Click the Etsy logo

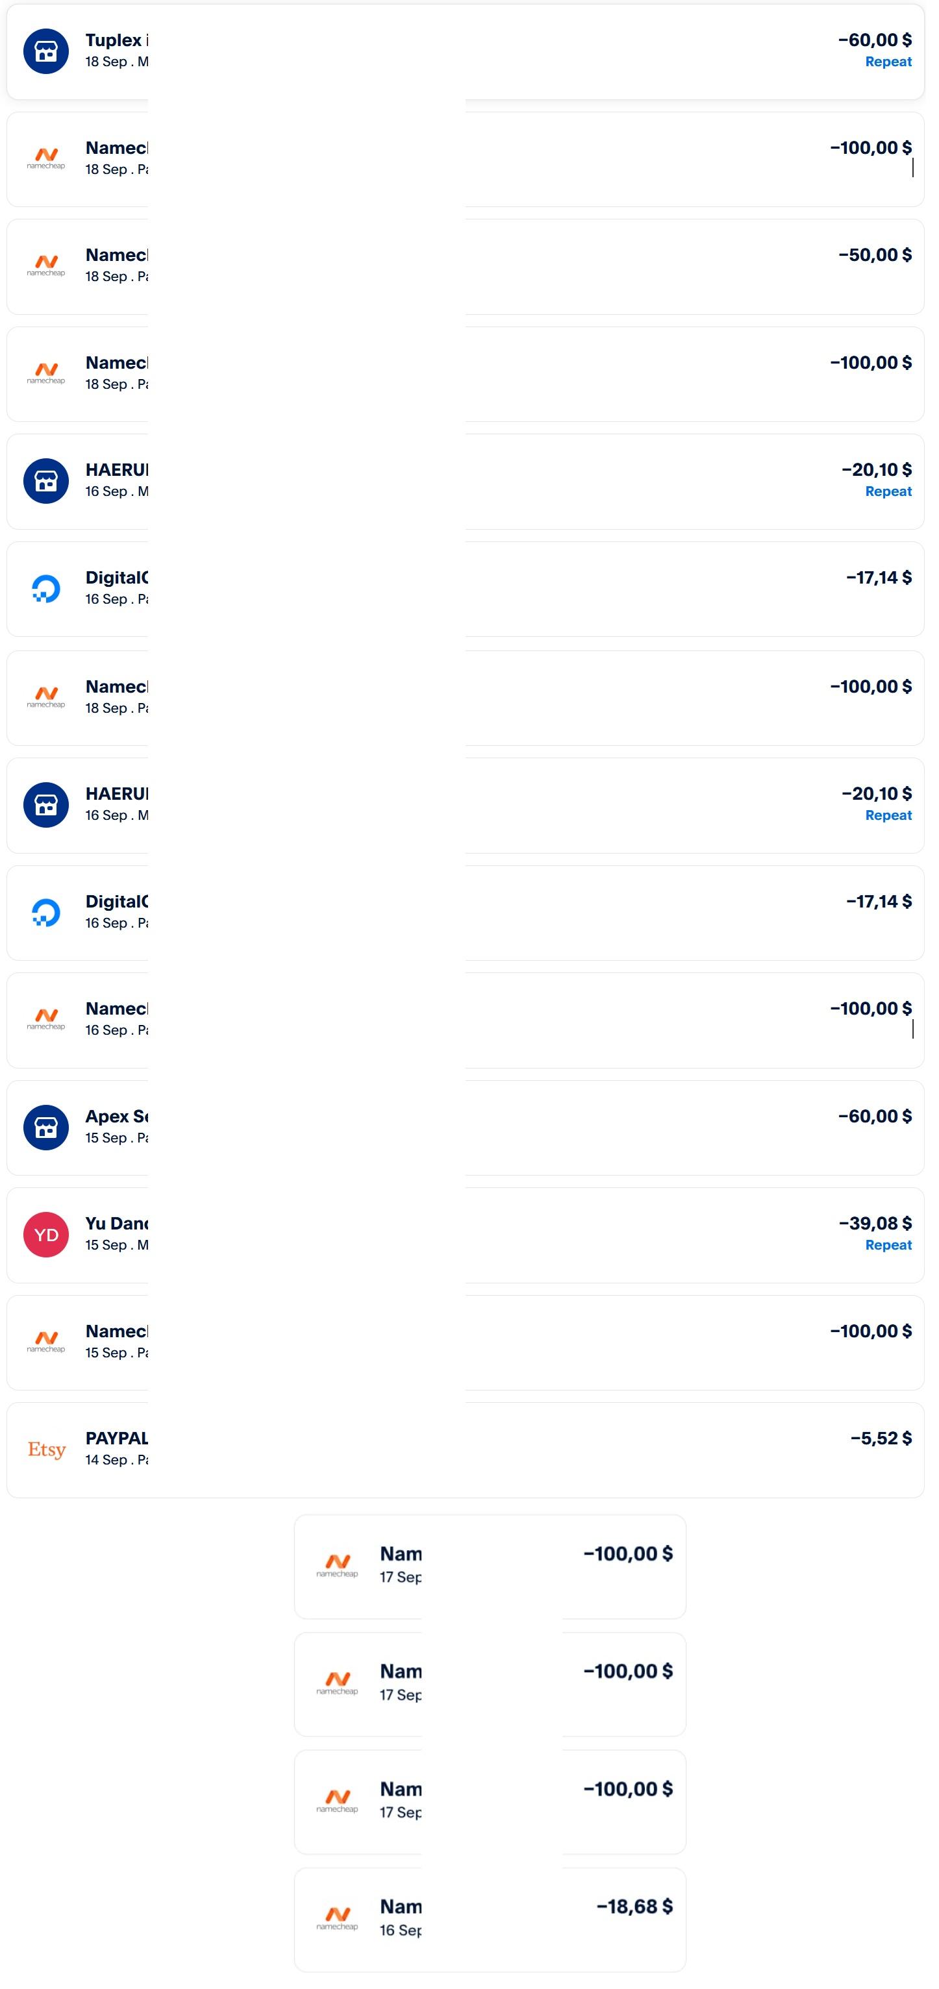click(46, 1450)
